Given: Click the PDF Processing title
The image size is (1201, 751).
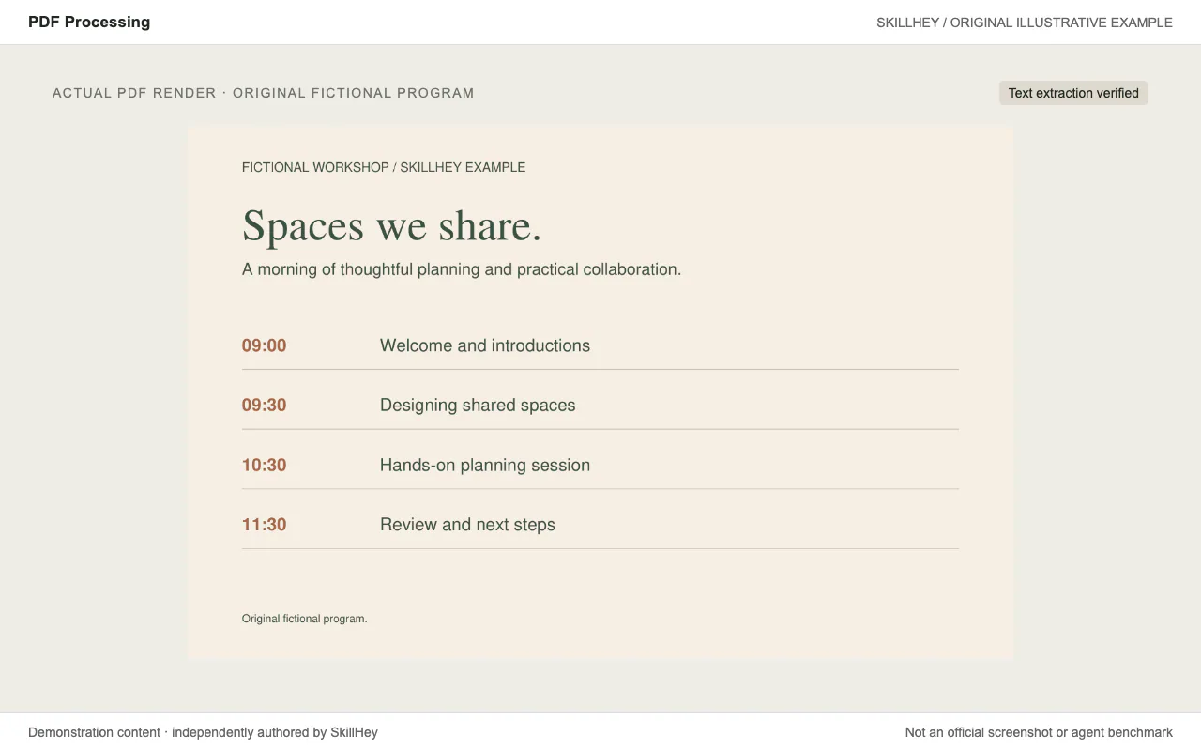Looking at the screenshot, I should 89,22.
